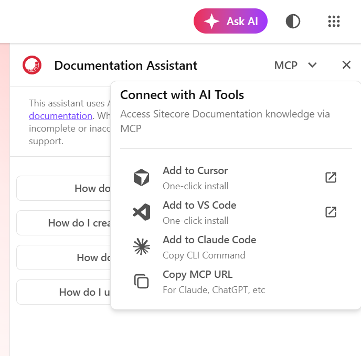Click the Sitecore logo icon

[32, 65]
